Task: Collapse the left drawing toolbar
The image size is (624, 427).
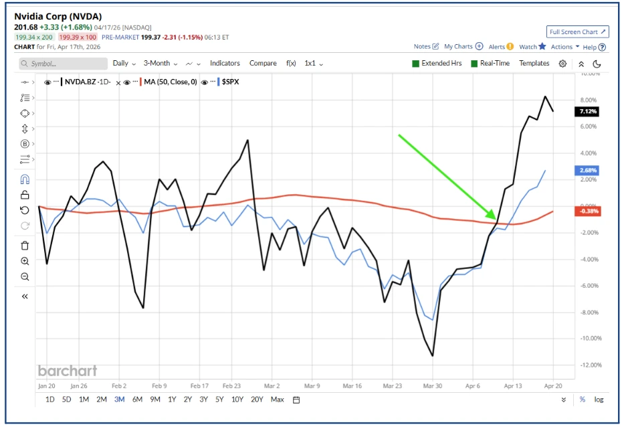Action: coord(25,296)
